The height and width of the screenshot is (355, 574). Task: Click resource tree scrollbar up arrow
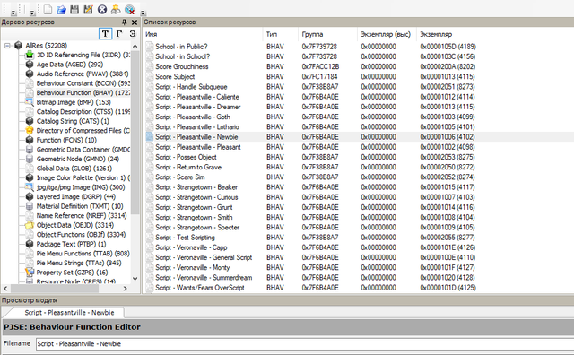pyautogui.click(x=135, y=47)
